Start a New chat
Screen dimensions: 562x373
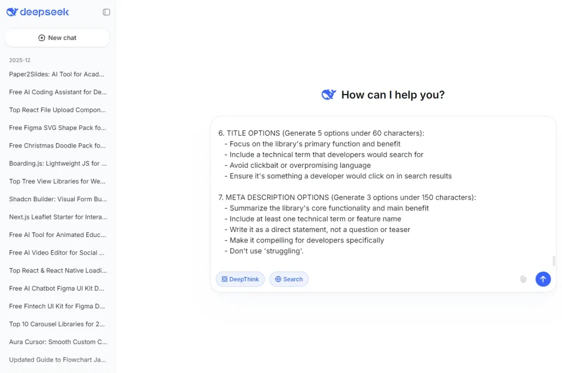coord(57,38)
